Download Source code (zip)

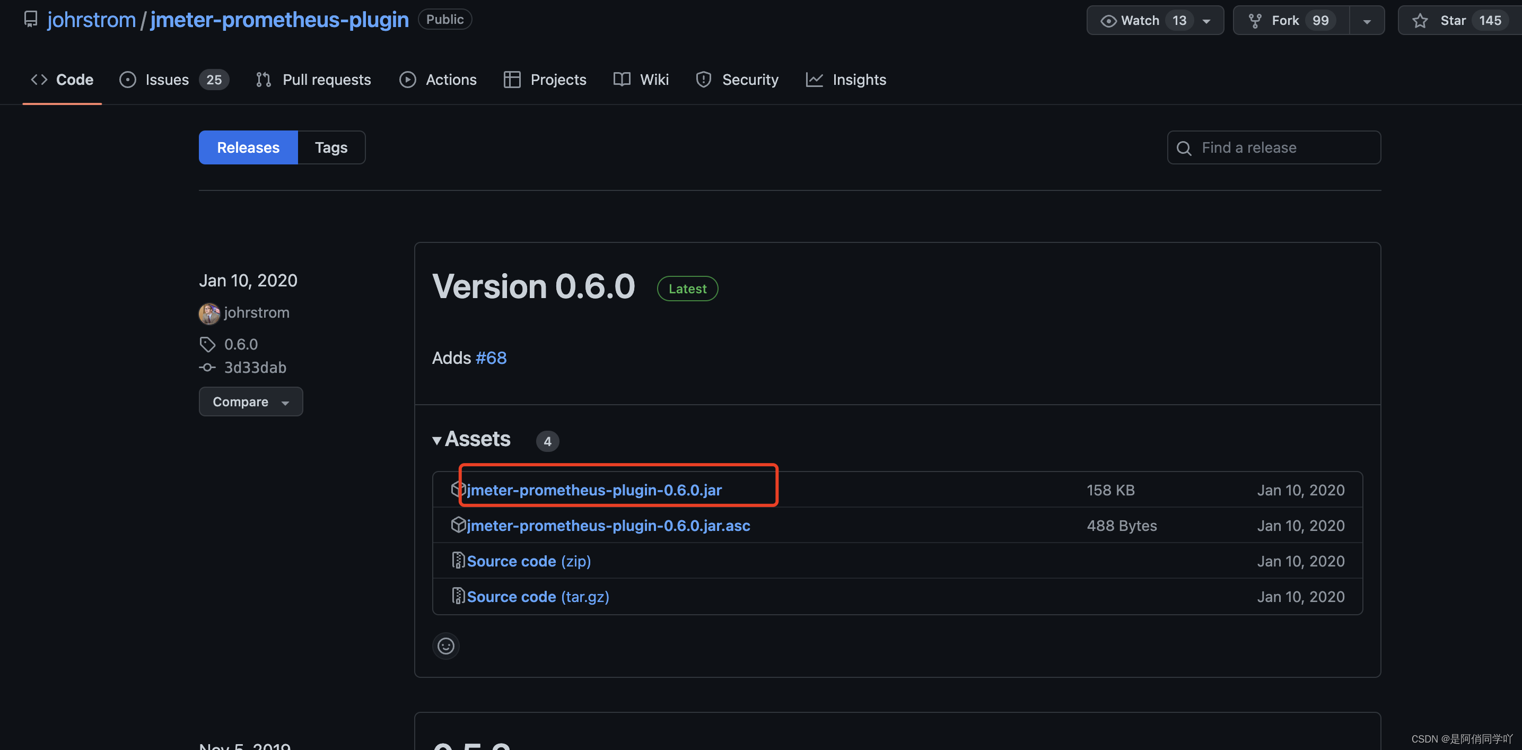[529, 561]
